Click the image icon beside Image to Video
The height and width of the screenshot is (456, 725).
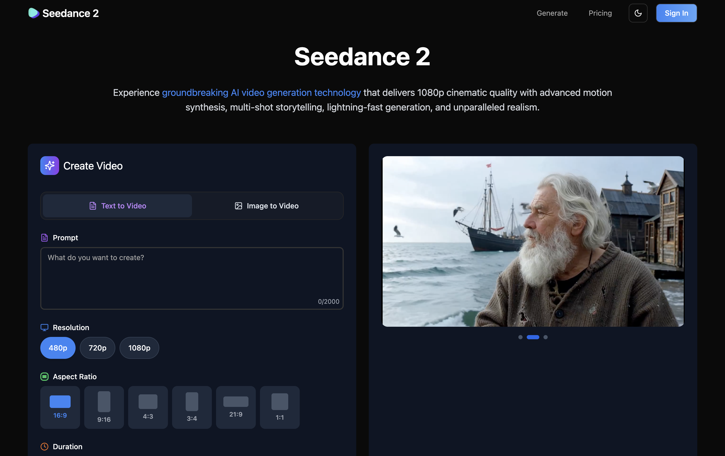click(239, 206)
